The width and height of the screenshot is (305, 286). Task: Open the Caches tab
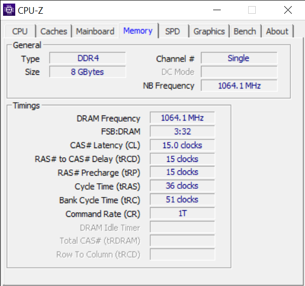point(54,31)
